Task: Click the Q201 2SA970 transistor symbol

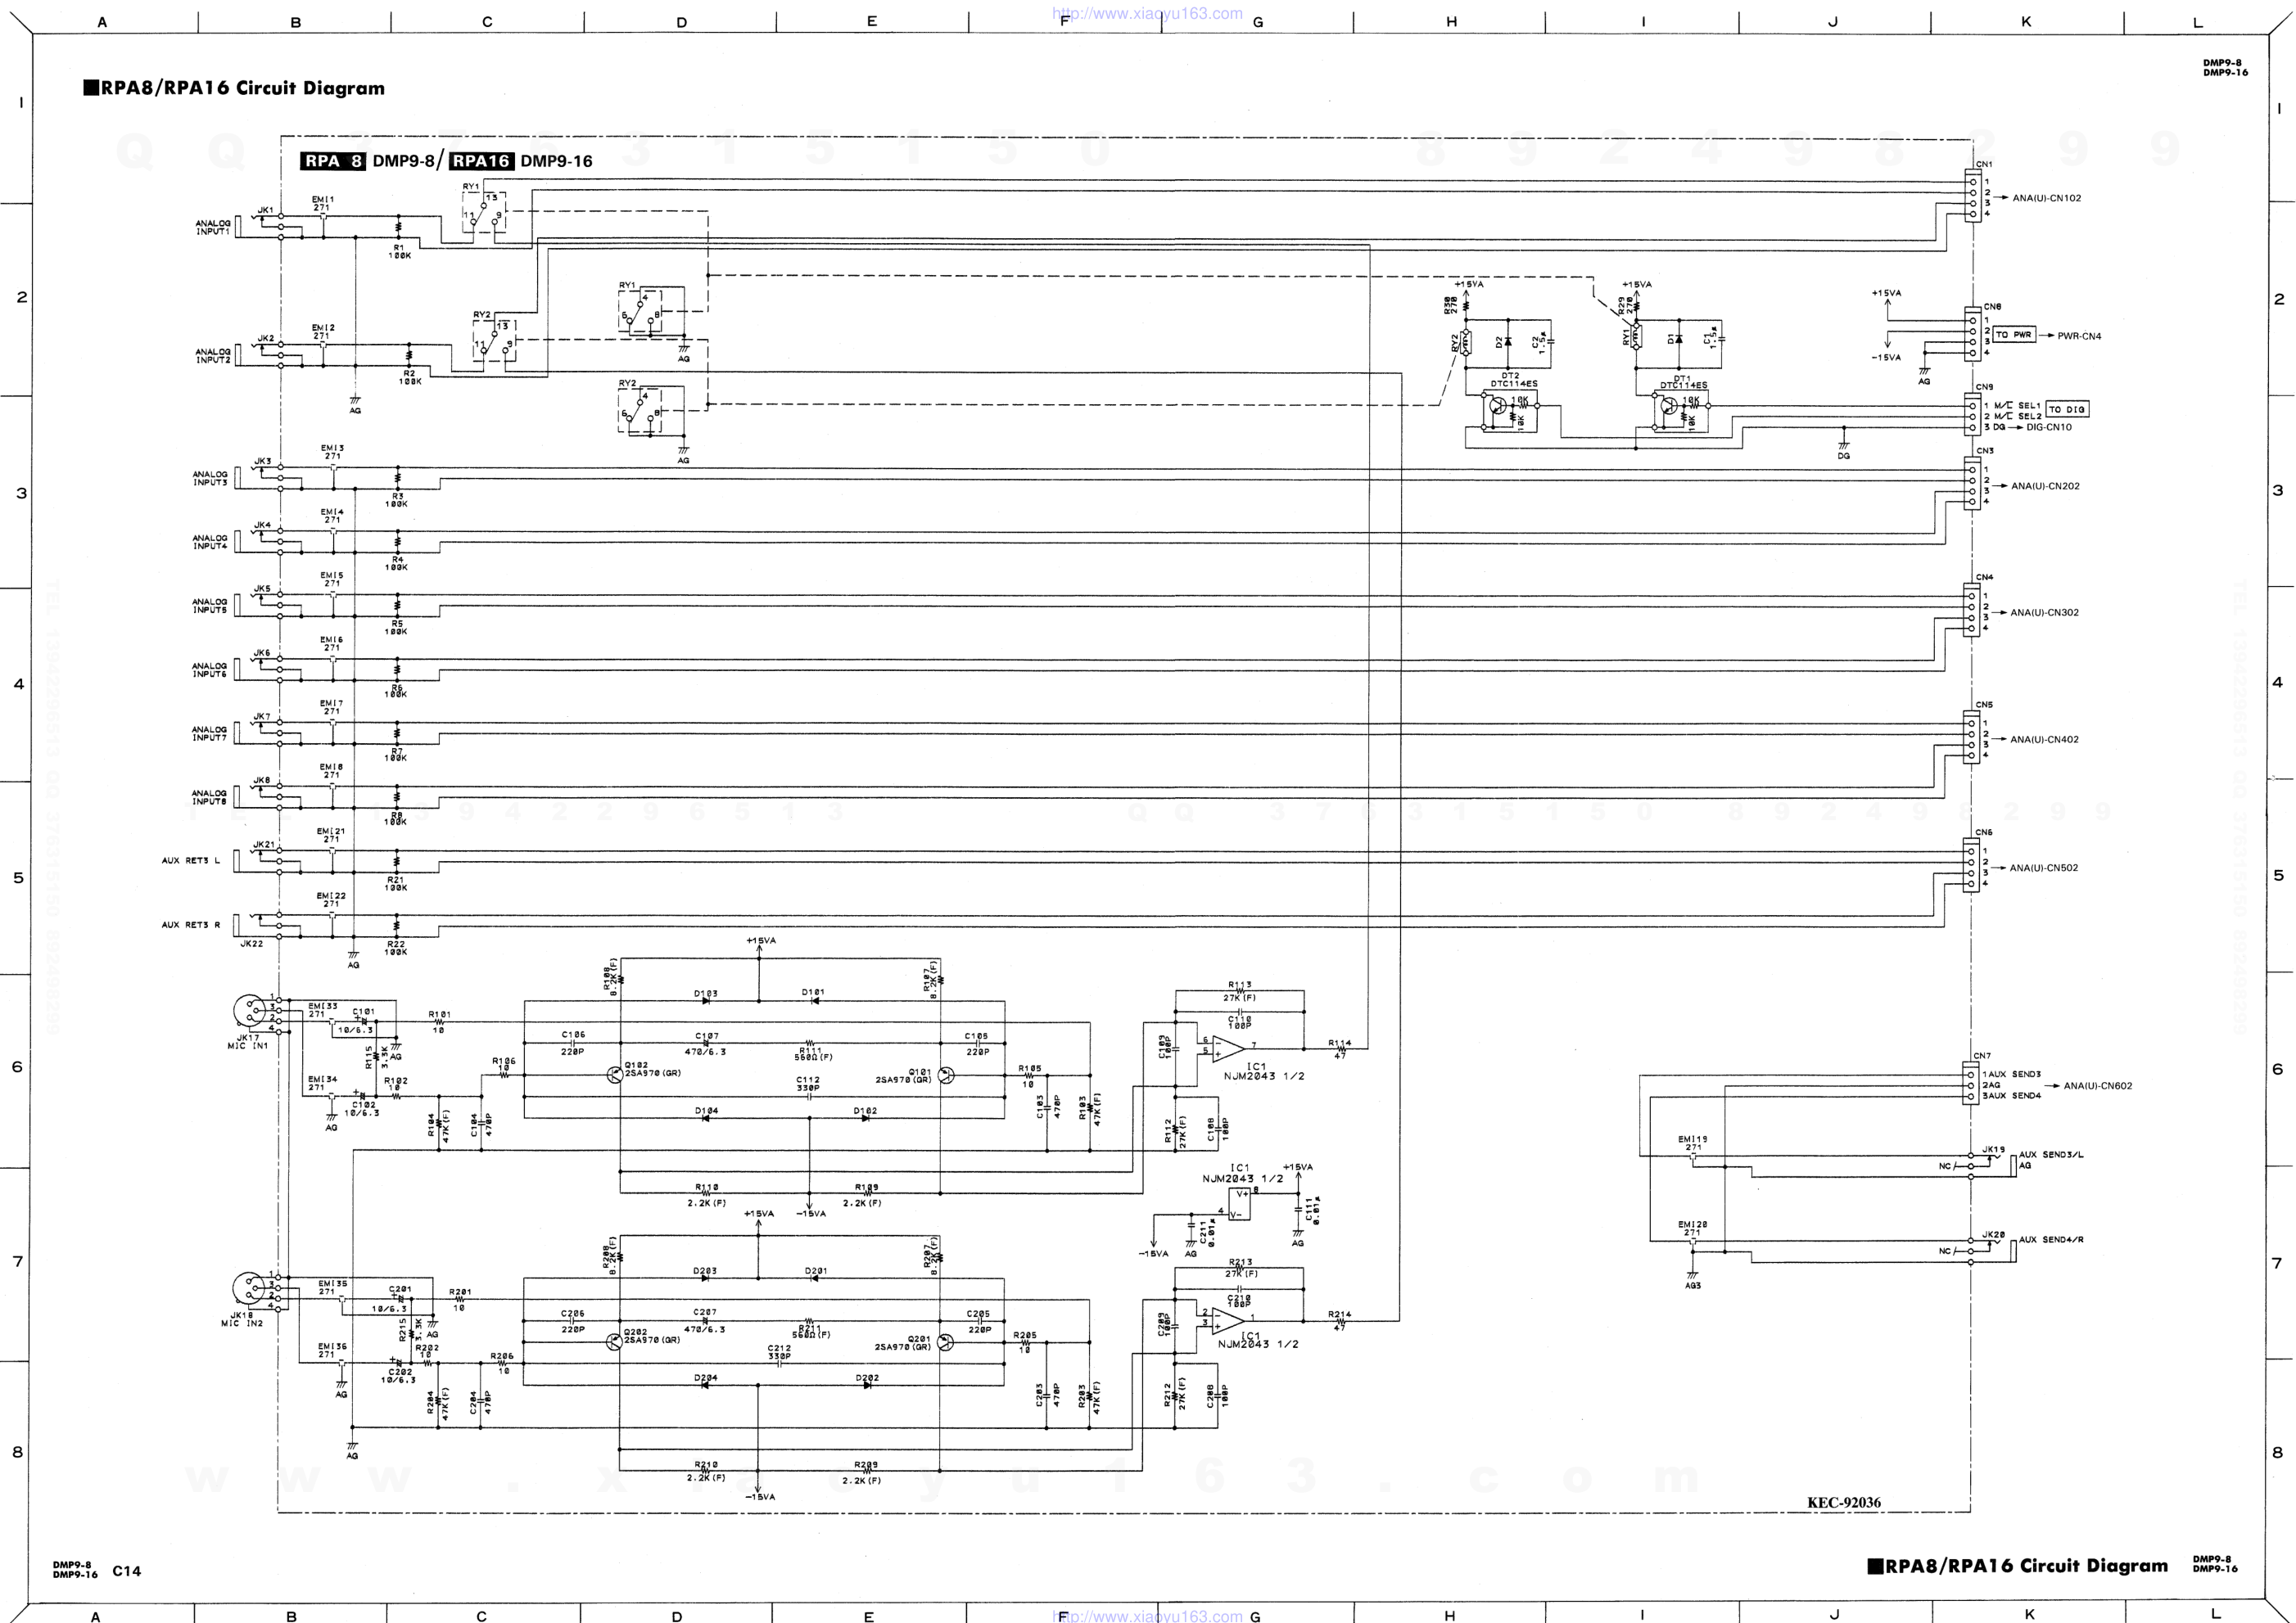Action: click(945, 1342)
